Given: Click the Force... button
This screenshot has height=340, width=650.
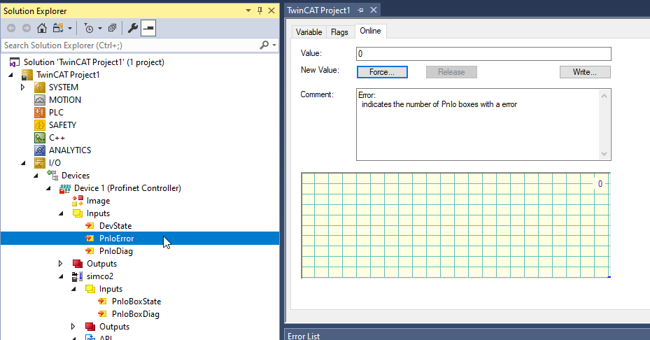Looking at the screenshot, I should tap(382, 72).
